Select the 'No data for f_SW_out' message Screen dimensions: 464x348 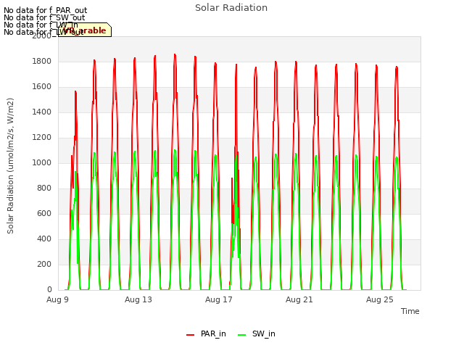[x=44, y=17]
